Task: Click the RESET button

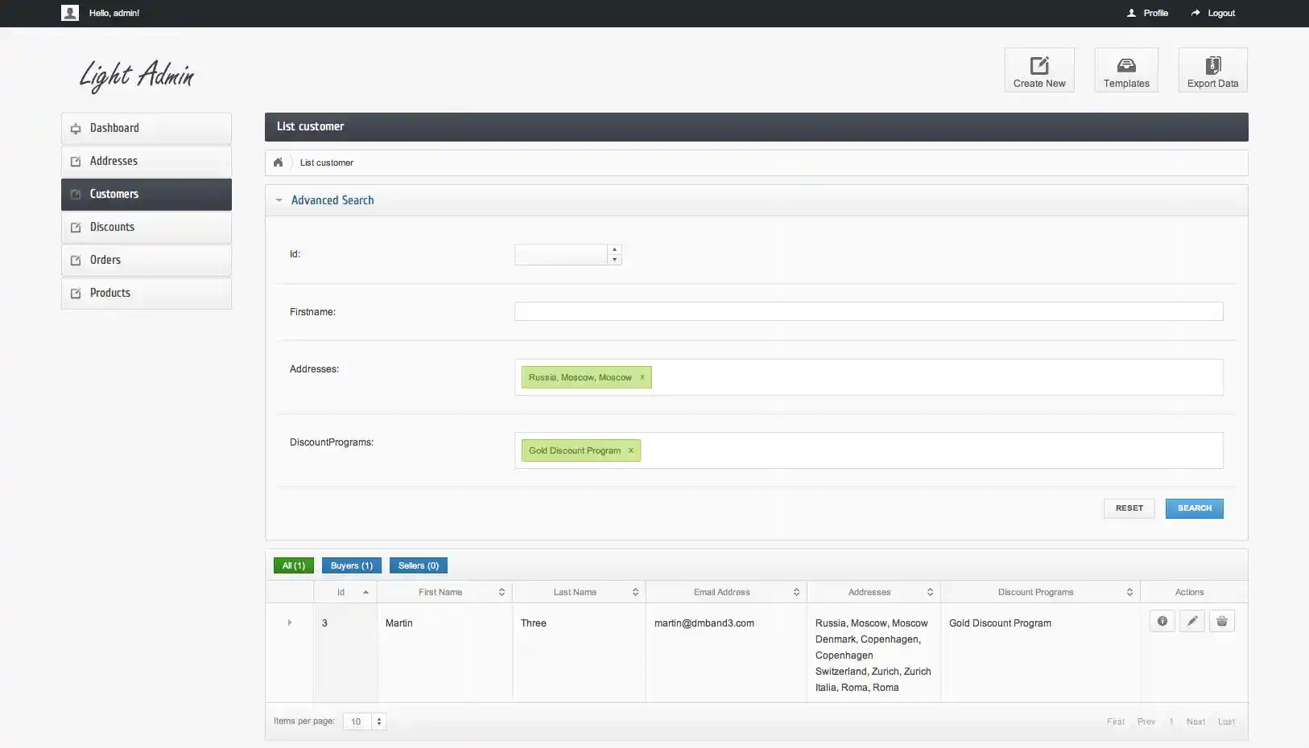Action: point(1129,508)
